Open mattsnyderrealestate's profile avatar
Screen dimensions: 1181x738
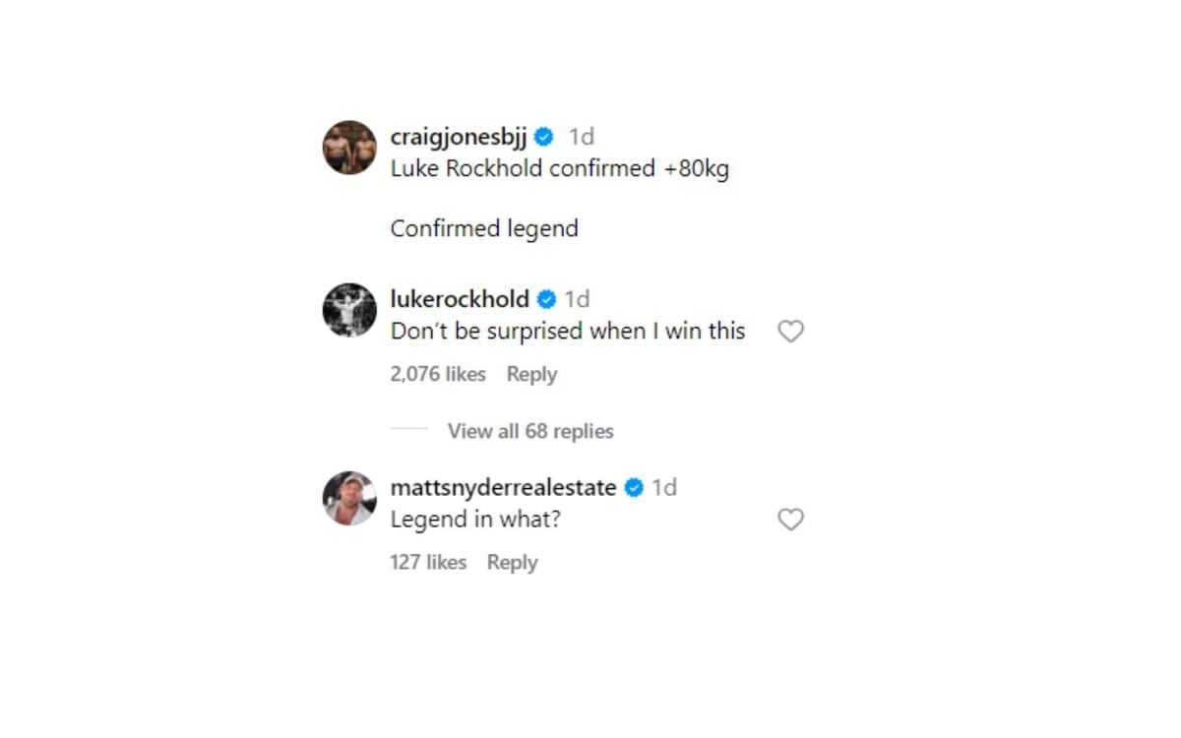[x=349, y=498]
